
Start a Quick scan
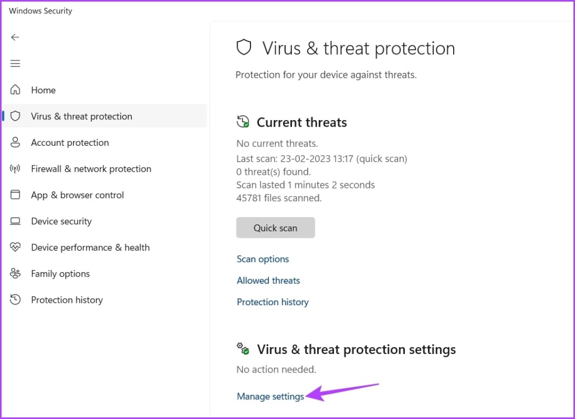click(275, 228)
